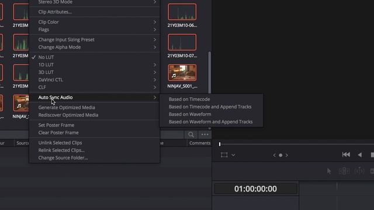Open the Stereo 3D Mode submenu
Image resolution: width=374 pixels, height=210 pixels.
(95, 2)
